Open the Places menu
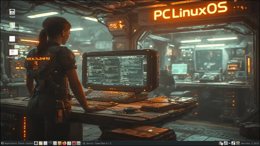This screenshot has height=146, width=260. [21, 143]
